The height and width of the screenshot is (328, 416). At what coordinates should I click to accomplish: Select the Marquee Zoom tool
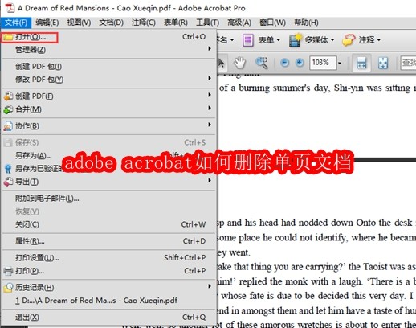click(x=262, y=63)
